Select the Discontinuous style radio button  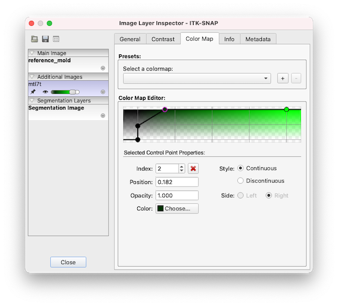click(x=240, y=180)
